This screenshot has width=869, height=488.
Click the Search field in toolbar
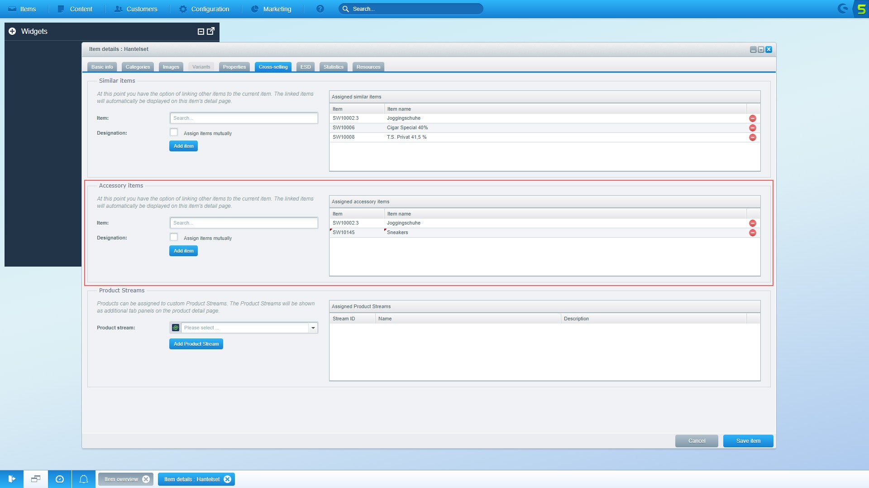411,9
